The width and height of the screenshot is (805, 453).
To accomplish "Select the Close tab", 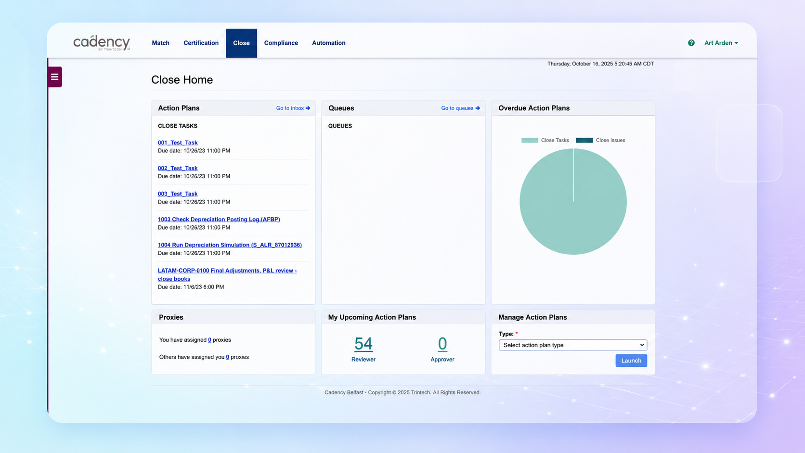I will [x=241, y=43].
